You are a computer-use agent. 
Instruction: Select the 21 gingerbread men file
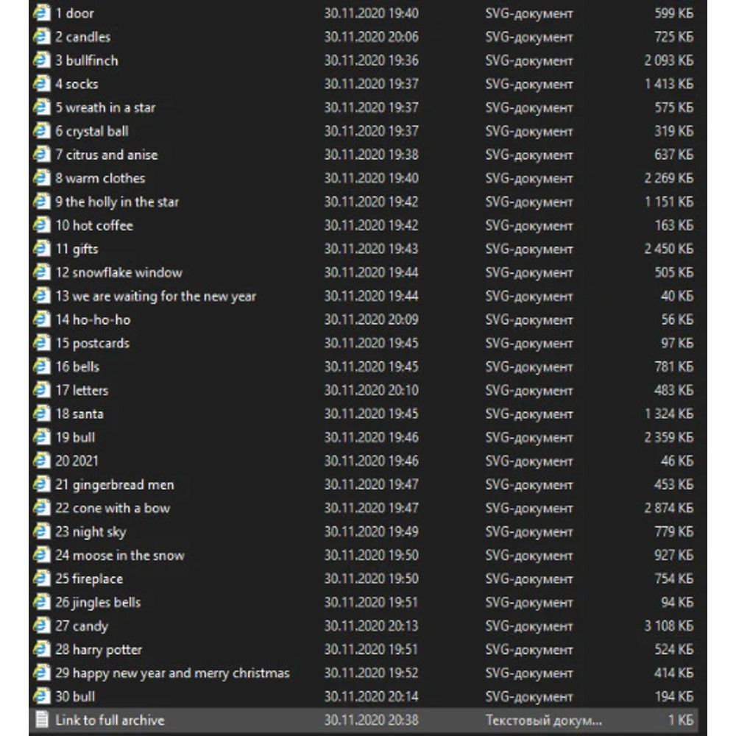114,484
